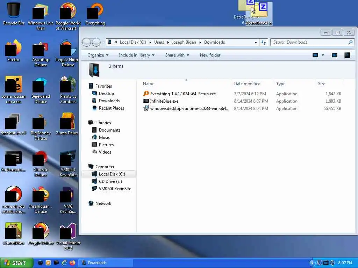Viewport: 358px width, 268px height.
Task: Click the Windows Live Mail desktop icon
Action: (x=41, y=16)
